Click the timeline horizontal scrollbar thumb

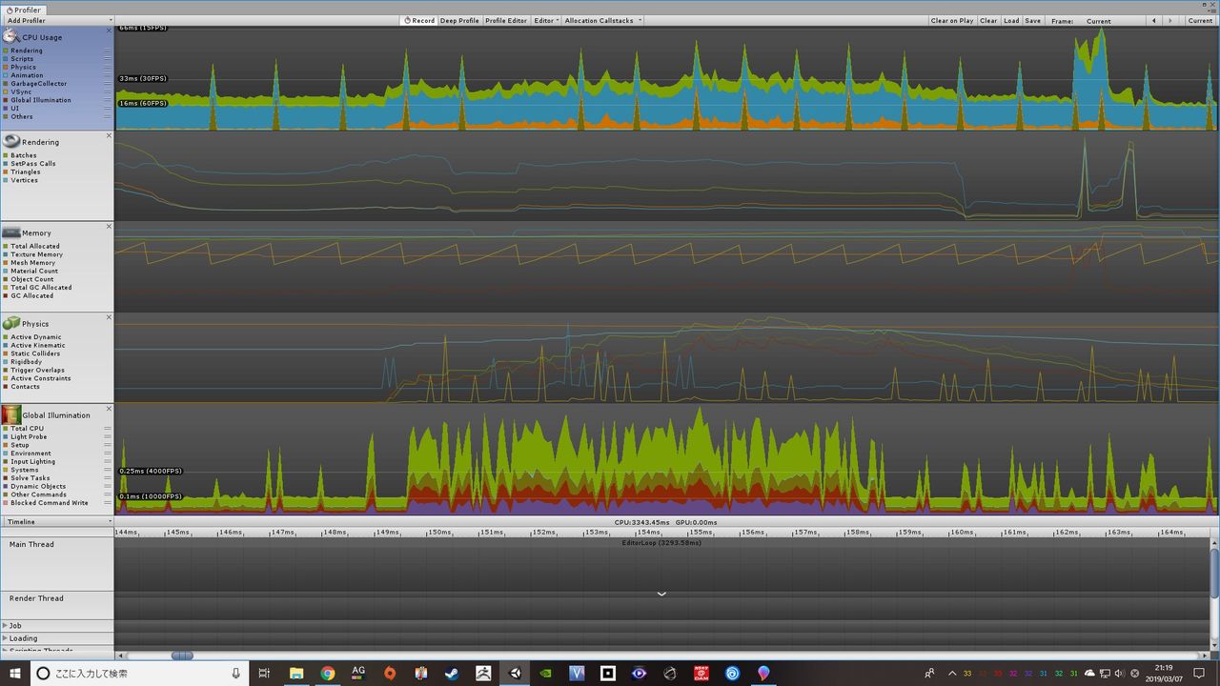[182, 656]
